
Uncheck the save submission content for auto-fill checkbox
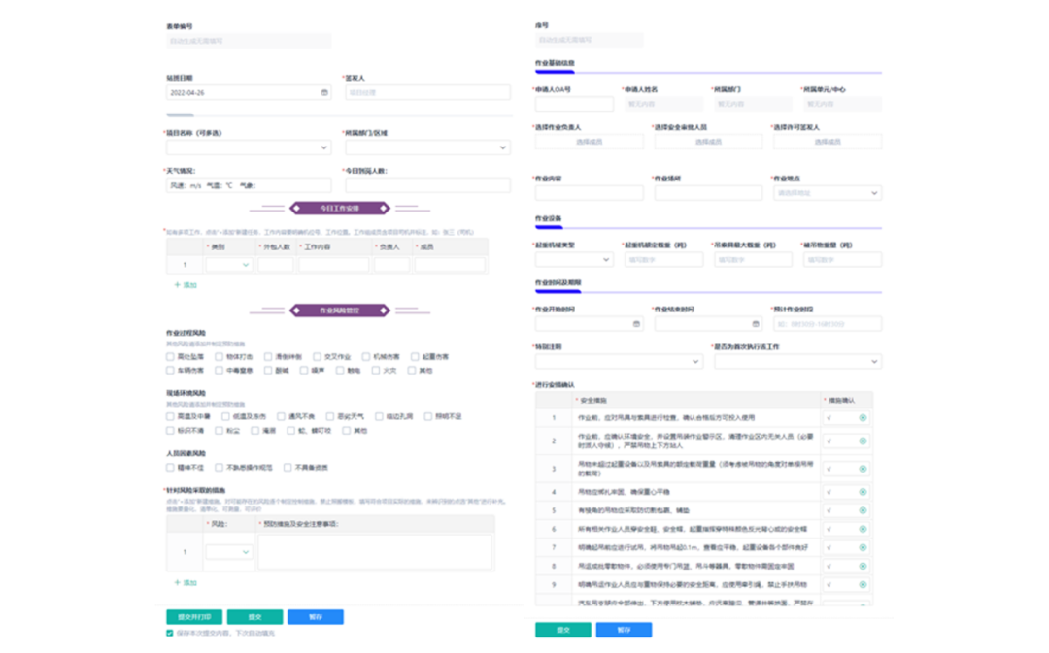(x=170, y=633)
